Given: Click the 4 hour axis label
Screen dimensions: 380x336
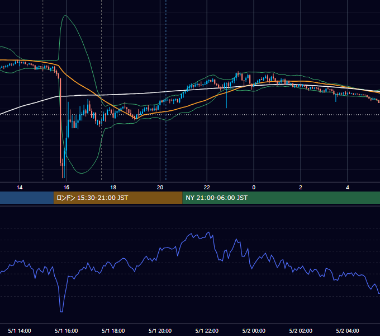Looking at the screenshot, I should click(x=348, y=188).
